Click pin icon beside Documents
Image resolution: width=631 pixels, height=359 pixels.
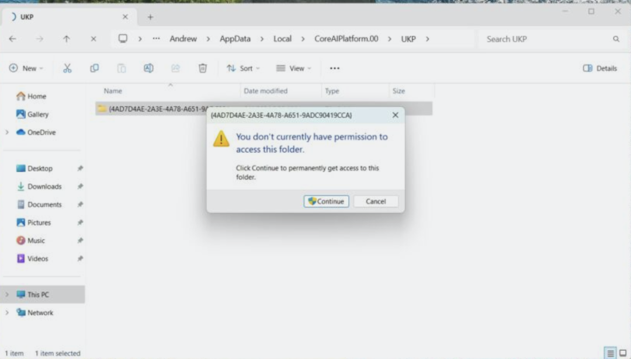80,204
